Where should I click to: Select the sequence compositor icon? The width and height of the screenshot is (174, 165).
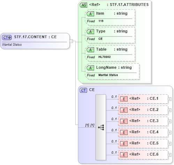[x=101, y=127]
